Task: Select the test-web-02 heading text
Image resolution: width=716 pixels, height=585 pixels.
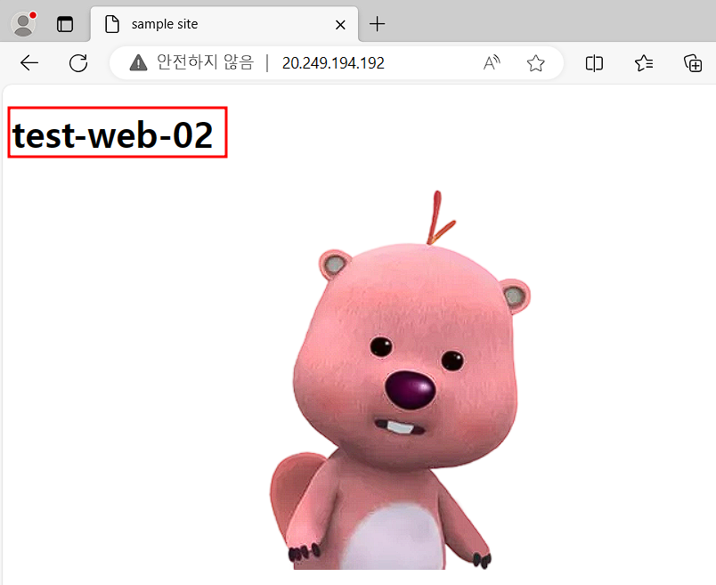Action: [113, 135]
